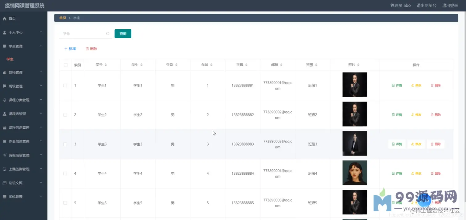Screen dimensions: 466x220
Task: Check the checkbox for row 学生5
Action: (65, 203)
